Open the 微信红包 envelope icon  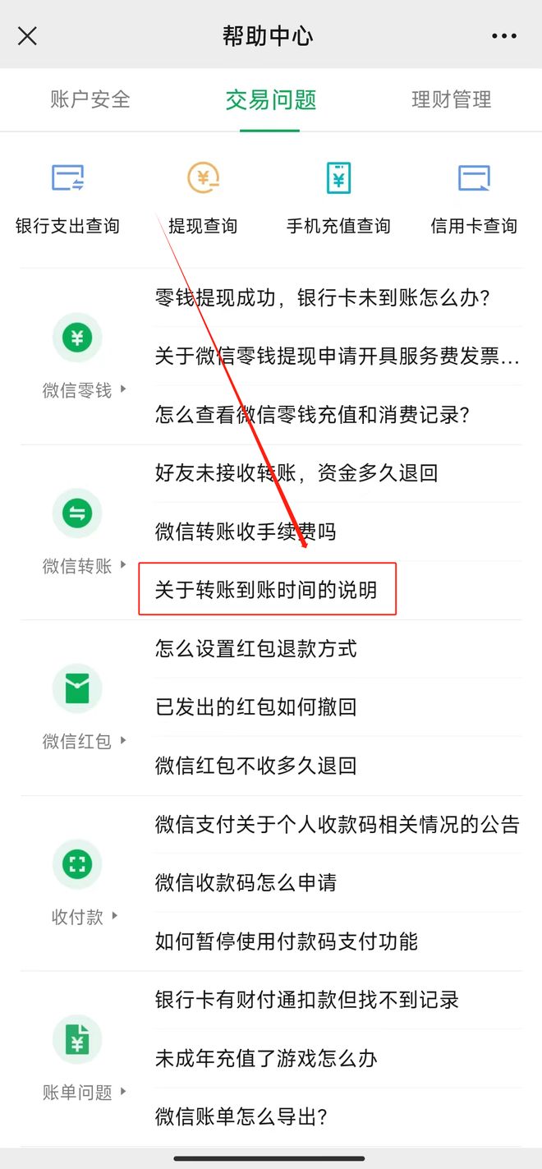[x=77, y=688]
